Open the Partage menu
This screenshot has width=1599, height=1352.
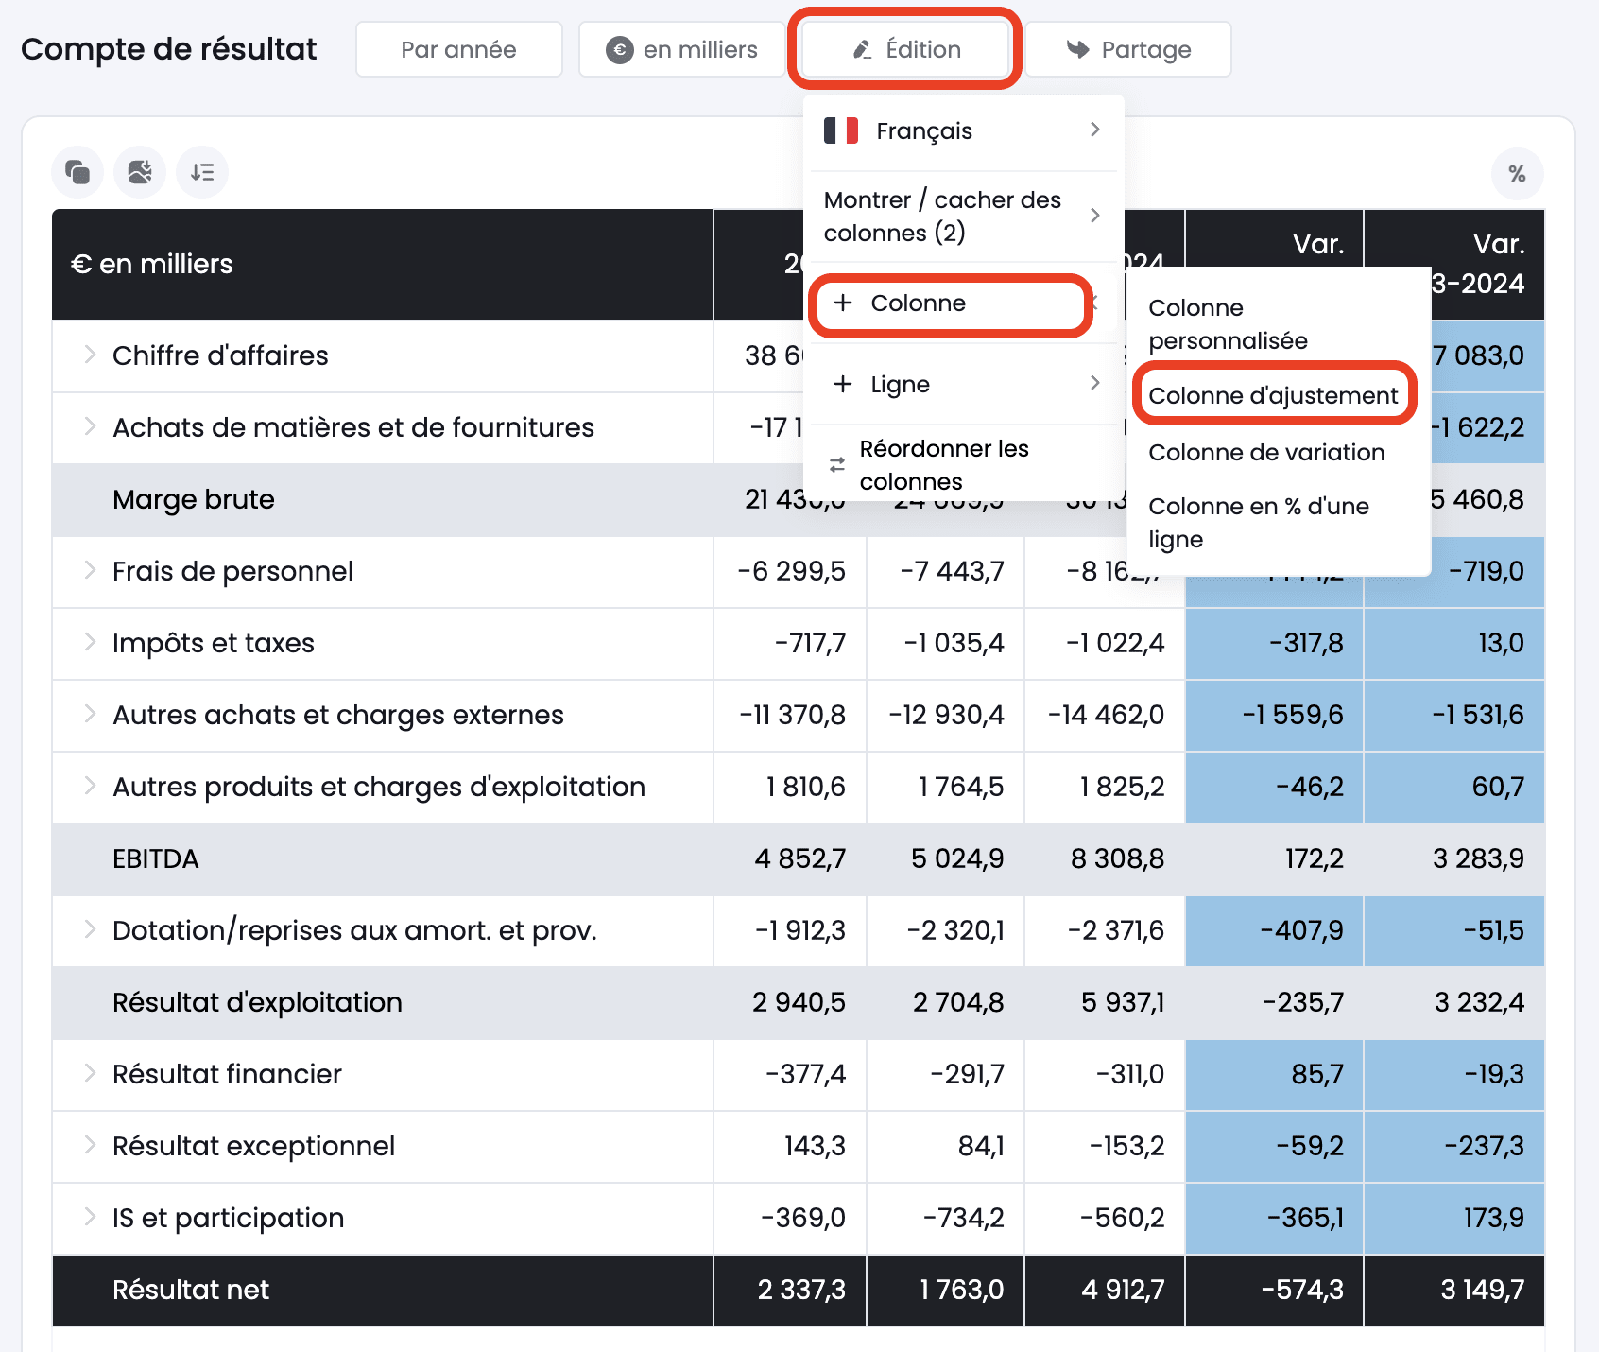click(1128, 49)
